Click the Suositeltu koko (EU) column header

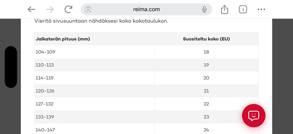tap(206, 39)
